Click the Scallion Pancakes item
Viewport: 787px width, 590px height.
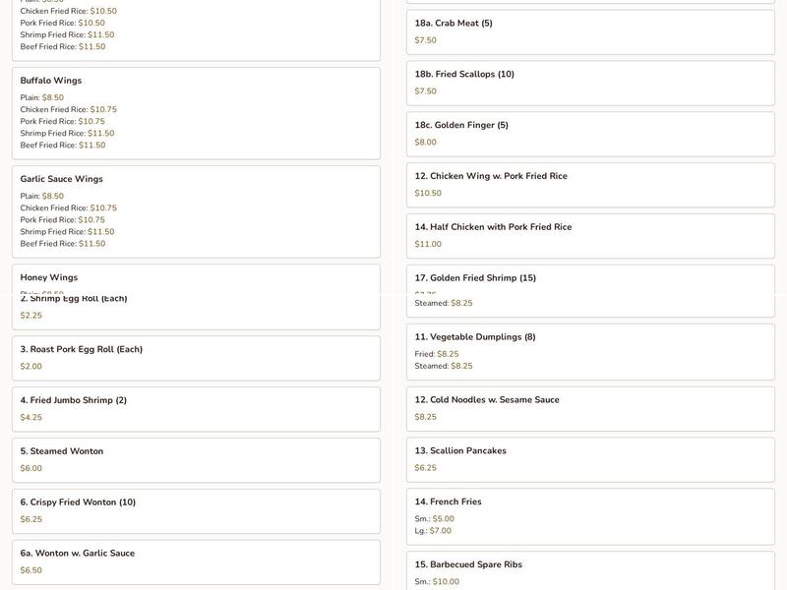(590, 459)
